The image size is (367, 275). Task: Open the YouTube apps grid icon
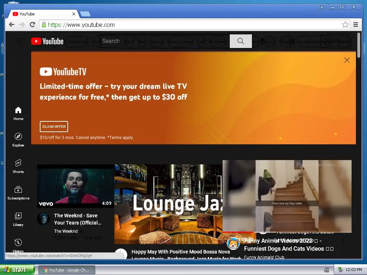pyautogui.click(x=292, y=42)
